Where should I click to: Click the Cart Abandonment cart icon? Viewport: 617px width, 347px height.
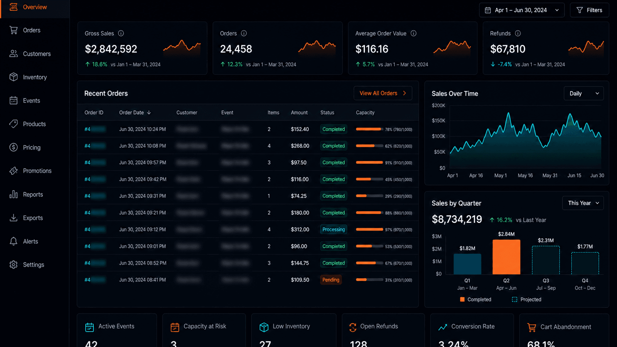click(532, 327)
